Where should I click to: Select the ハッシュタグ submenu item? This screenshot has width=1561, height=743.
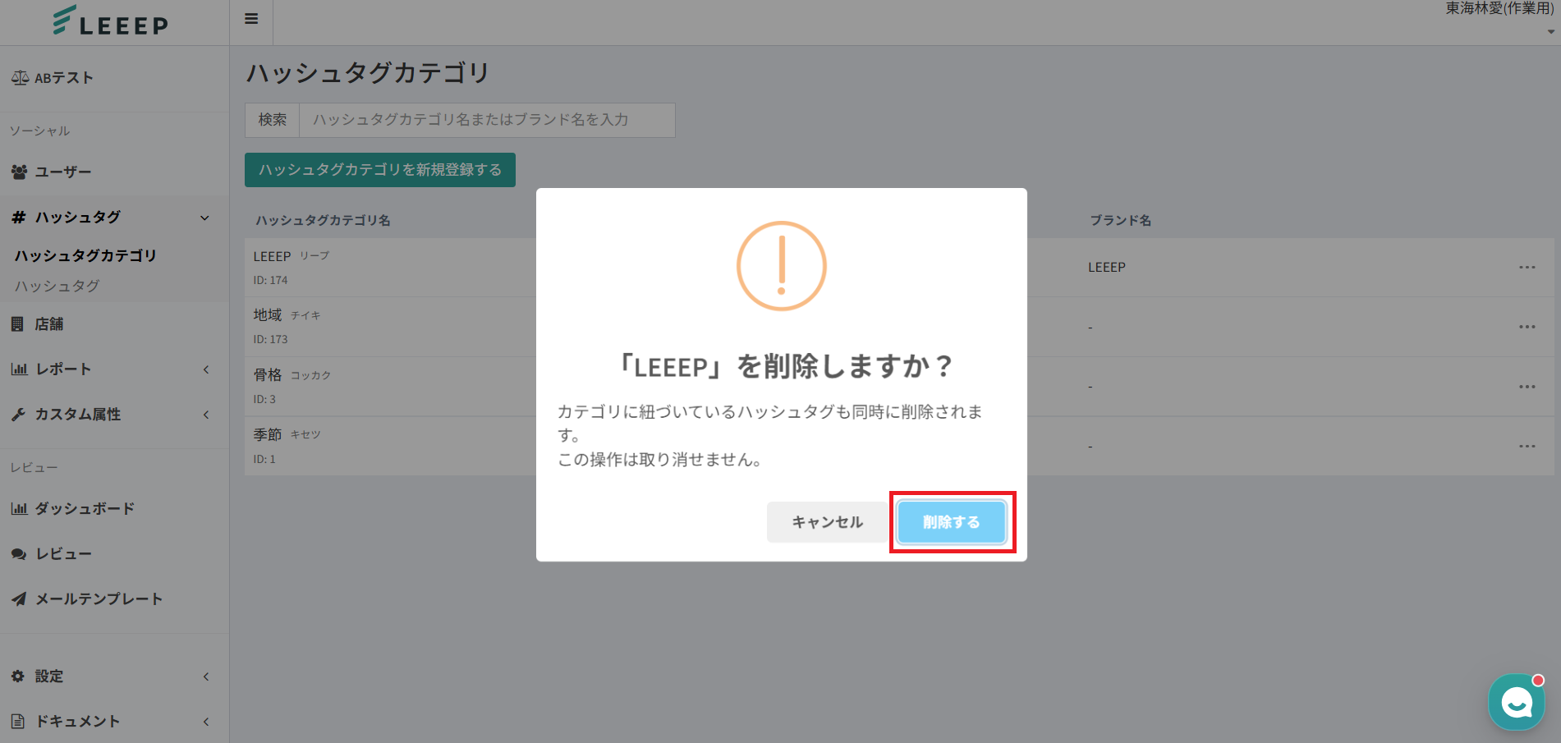(x=57, y=287)
